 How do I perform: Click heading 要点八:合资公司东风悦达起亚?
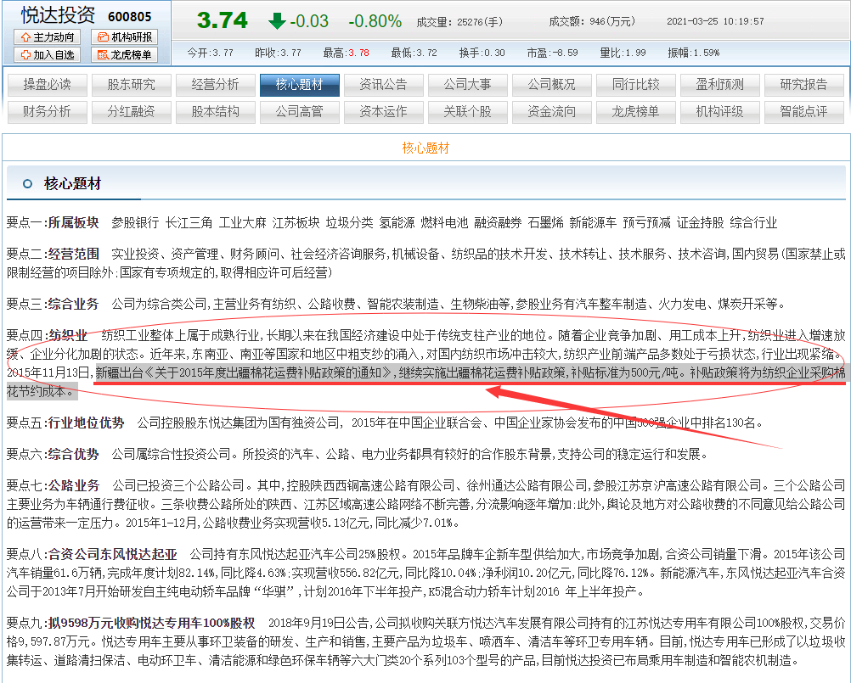click(92, 555)
